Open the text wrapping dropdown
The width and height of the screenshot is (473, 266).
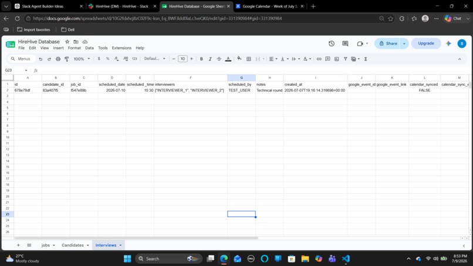coord(296,59)
